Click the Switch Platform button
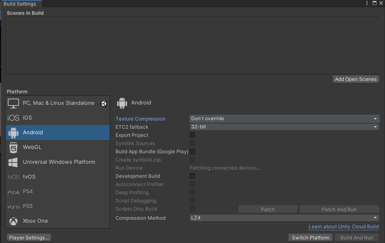Viewport: 385px width, 243px height. pyautogui.click(x=310, y=237)
